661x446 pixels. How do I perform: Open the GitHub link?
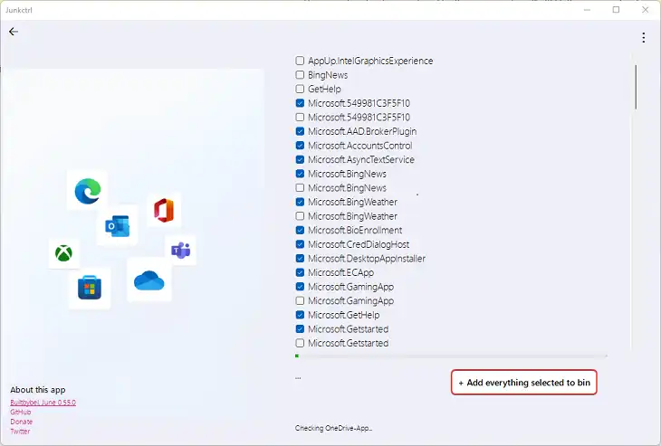click(21, 413)
